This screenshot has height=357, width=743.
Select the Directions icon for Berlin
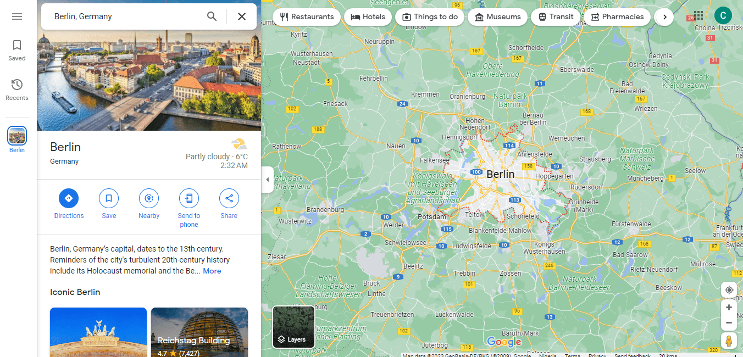69,198
